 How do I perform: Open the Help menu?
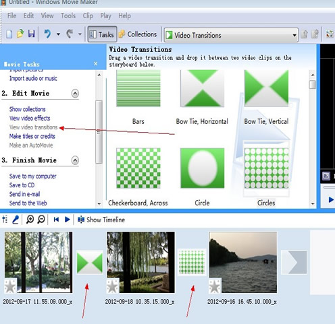click(124, 15)
